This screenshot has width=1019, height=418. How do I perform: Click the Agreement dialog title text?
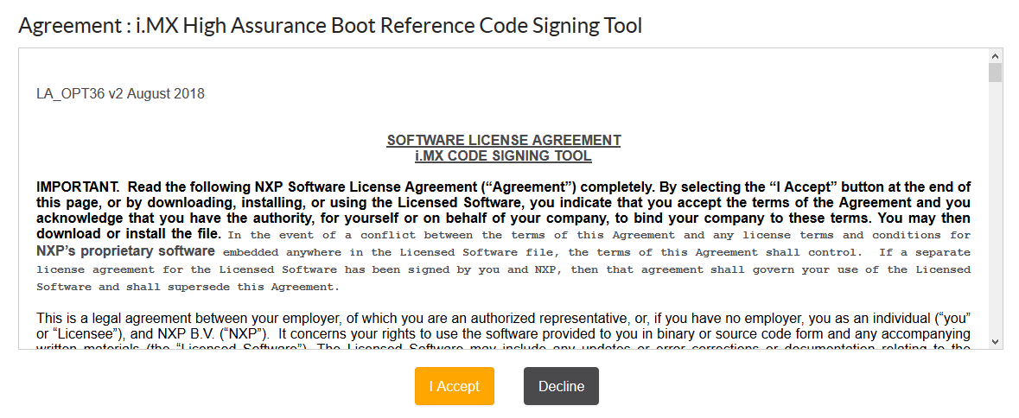click(x=330, y=25)
